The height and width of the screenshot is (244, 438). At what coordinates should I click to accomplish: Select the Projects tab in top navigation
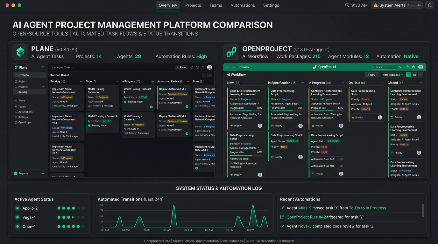[193, 5]
